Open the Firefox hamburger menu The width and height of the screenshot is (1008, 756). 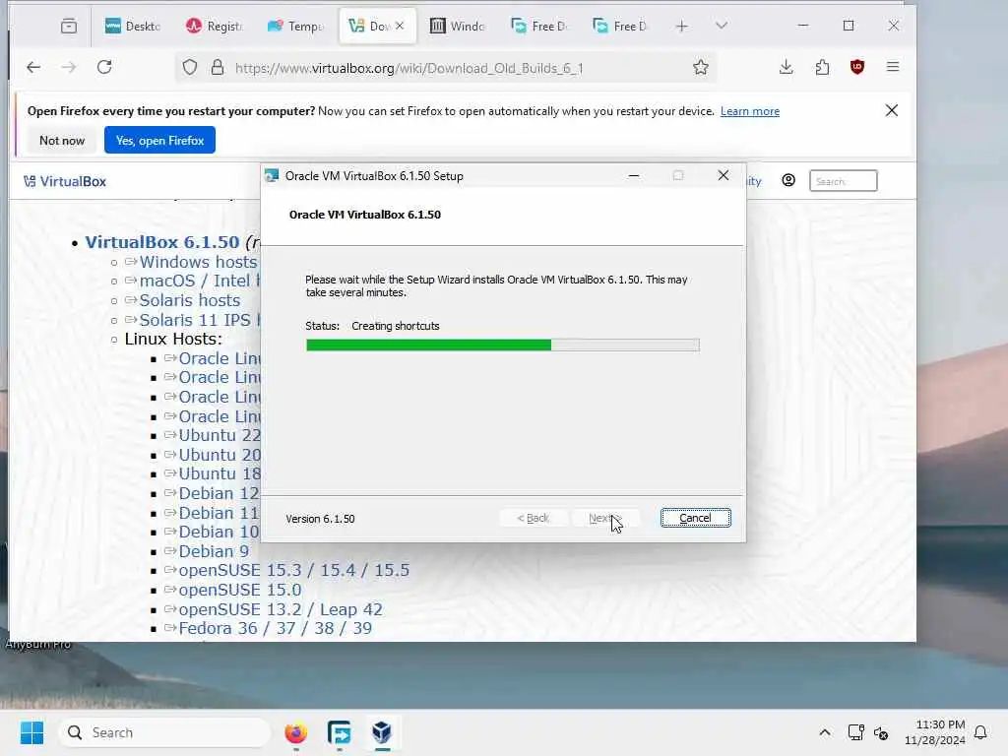coord(892,67)
